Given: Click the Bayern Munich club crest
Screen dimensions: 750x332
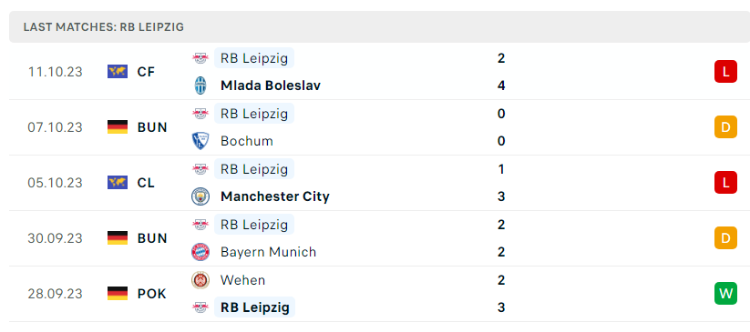Looking at the screenshot, I should tap(200, 252).
